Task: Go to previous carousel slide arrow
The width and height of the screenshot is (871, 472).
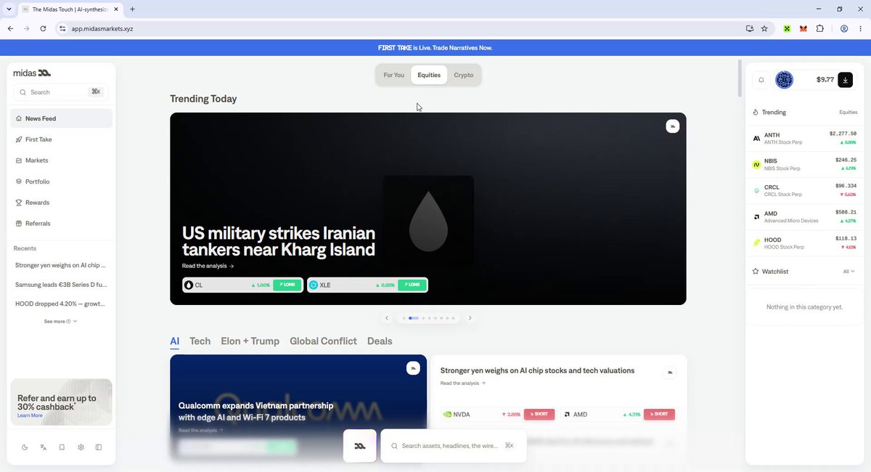Action: (x=387, y=318)
